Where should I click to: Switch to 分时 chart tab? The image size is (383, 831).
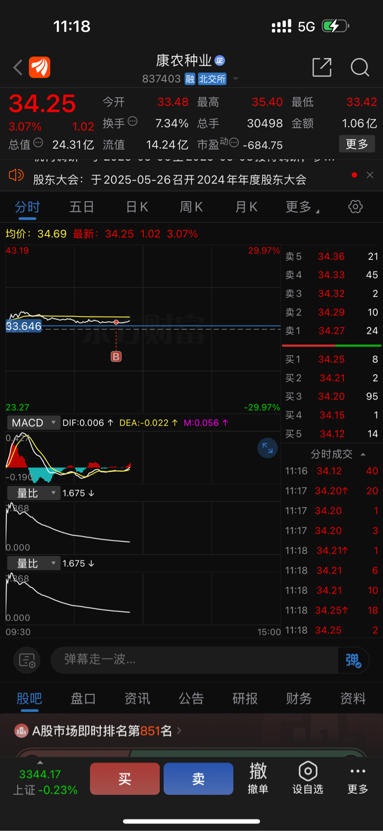(x=27, y=207)
